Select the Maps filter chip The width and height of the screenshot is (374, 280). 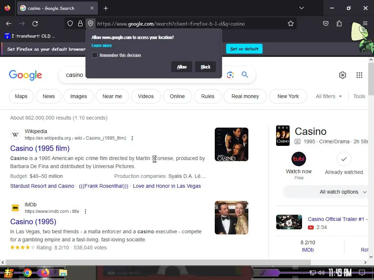click(x=21, y=96)
